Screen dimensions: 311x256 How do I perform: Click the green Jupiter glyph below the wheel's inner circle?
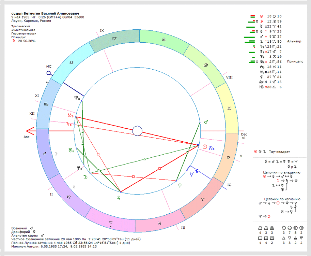pyautogui.click(x=119, y=198)
